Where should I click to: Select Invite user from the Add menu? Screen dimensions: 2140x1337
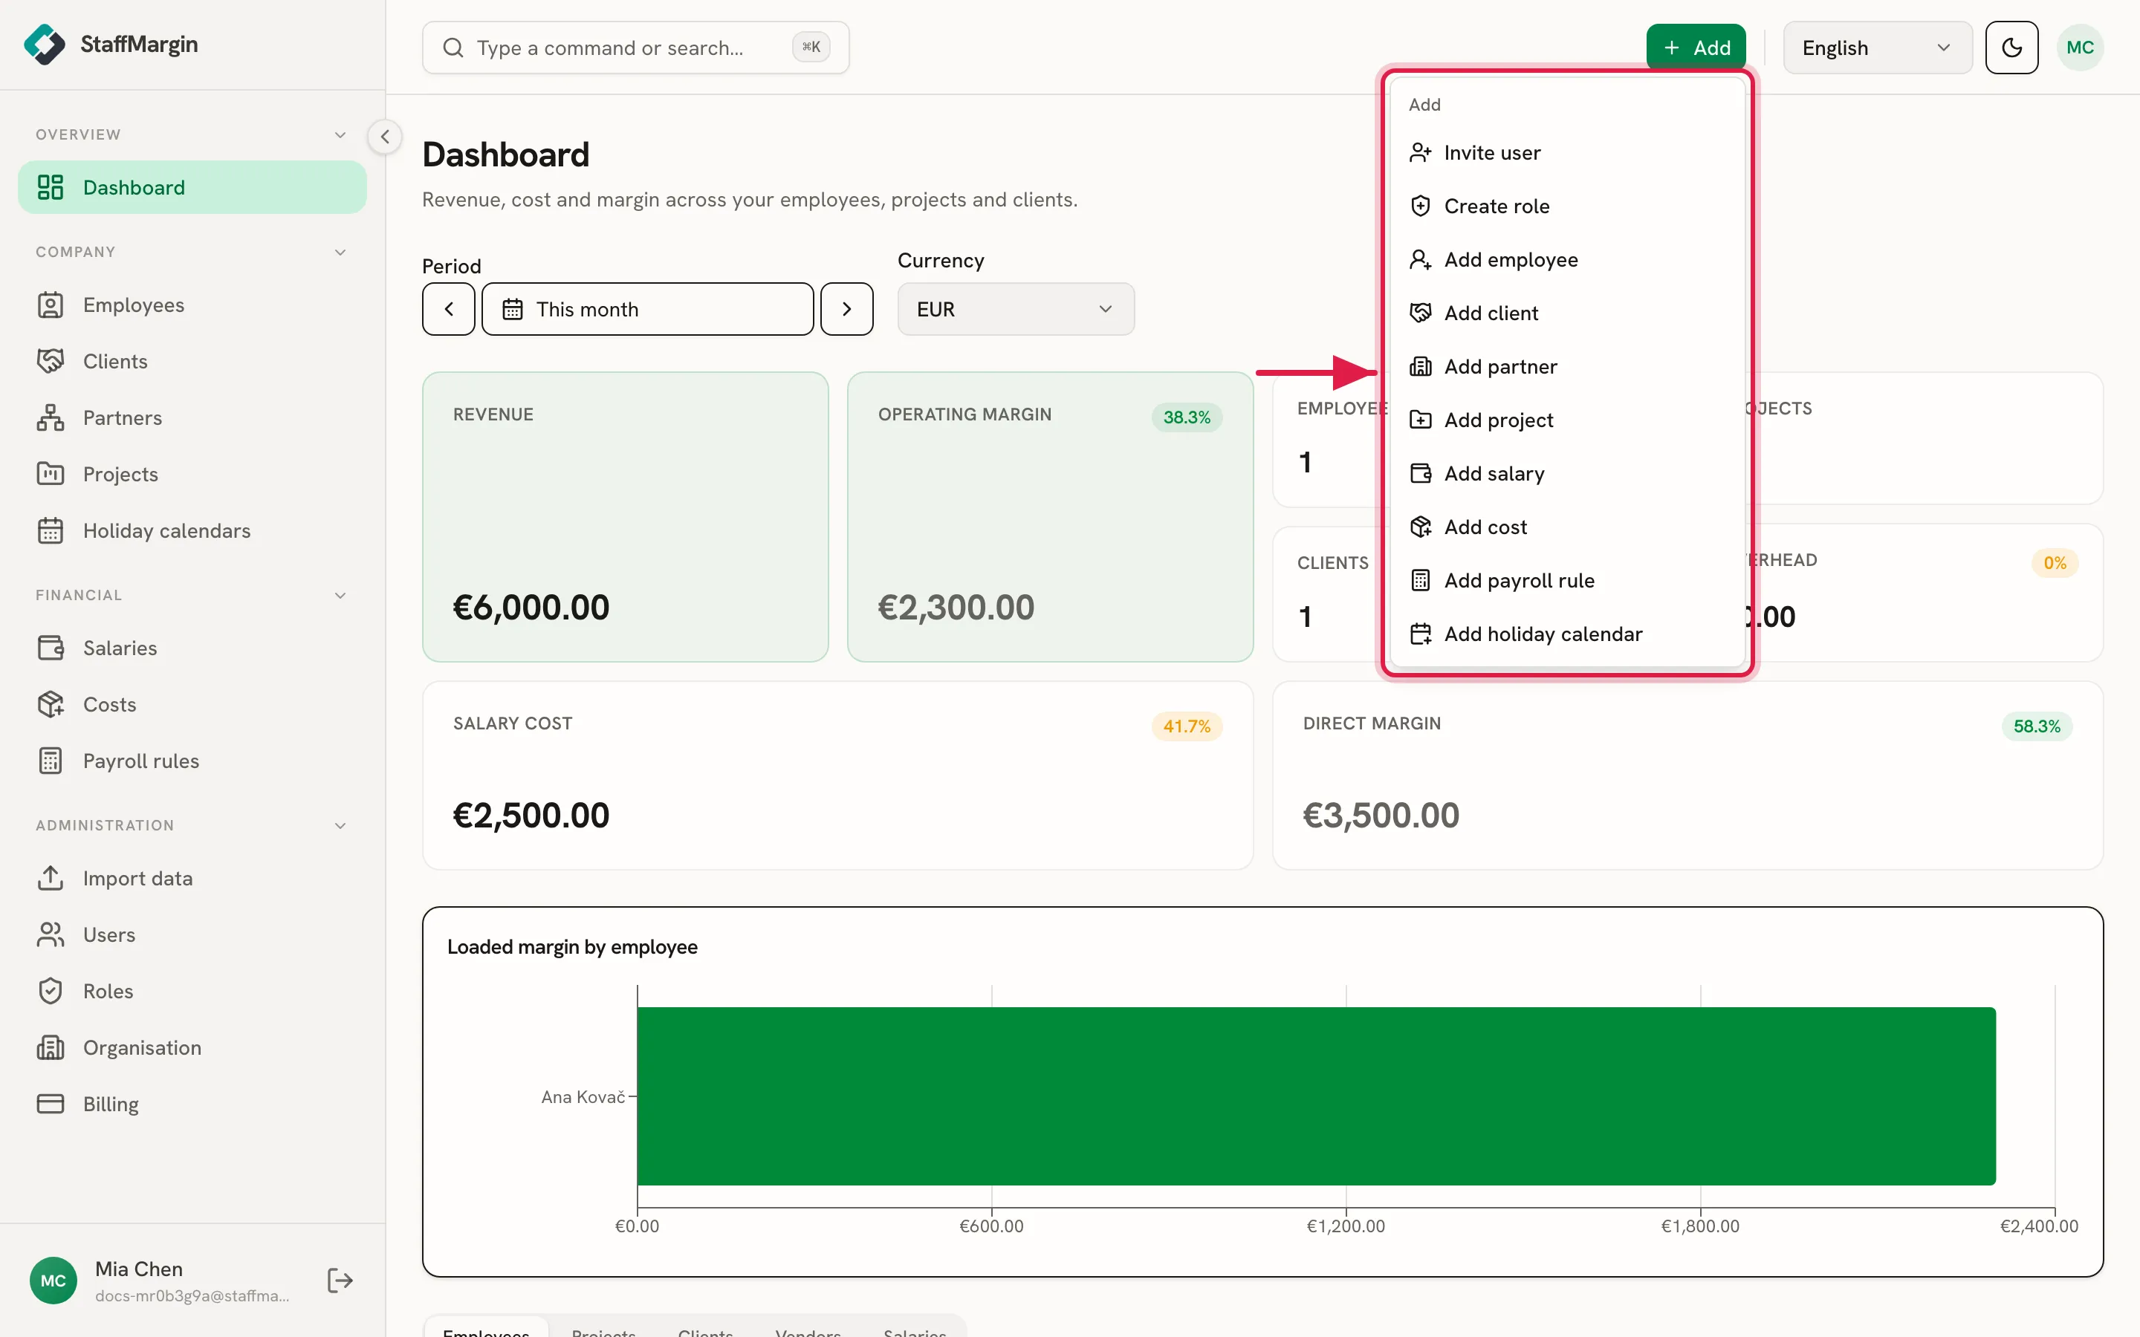pyautogui.click(x=1567, y=153)
